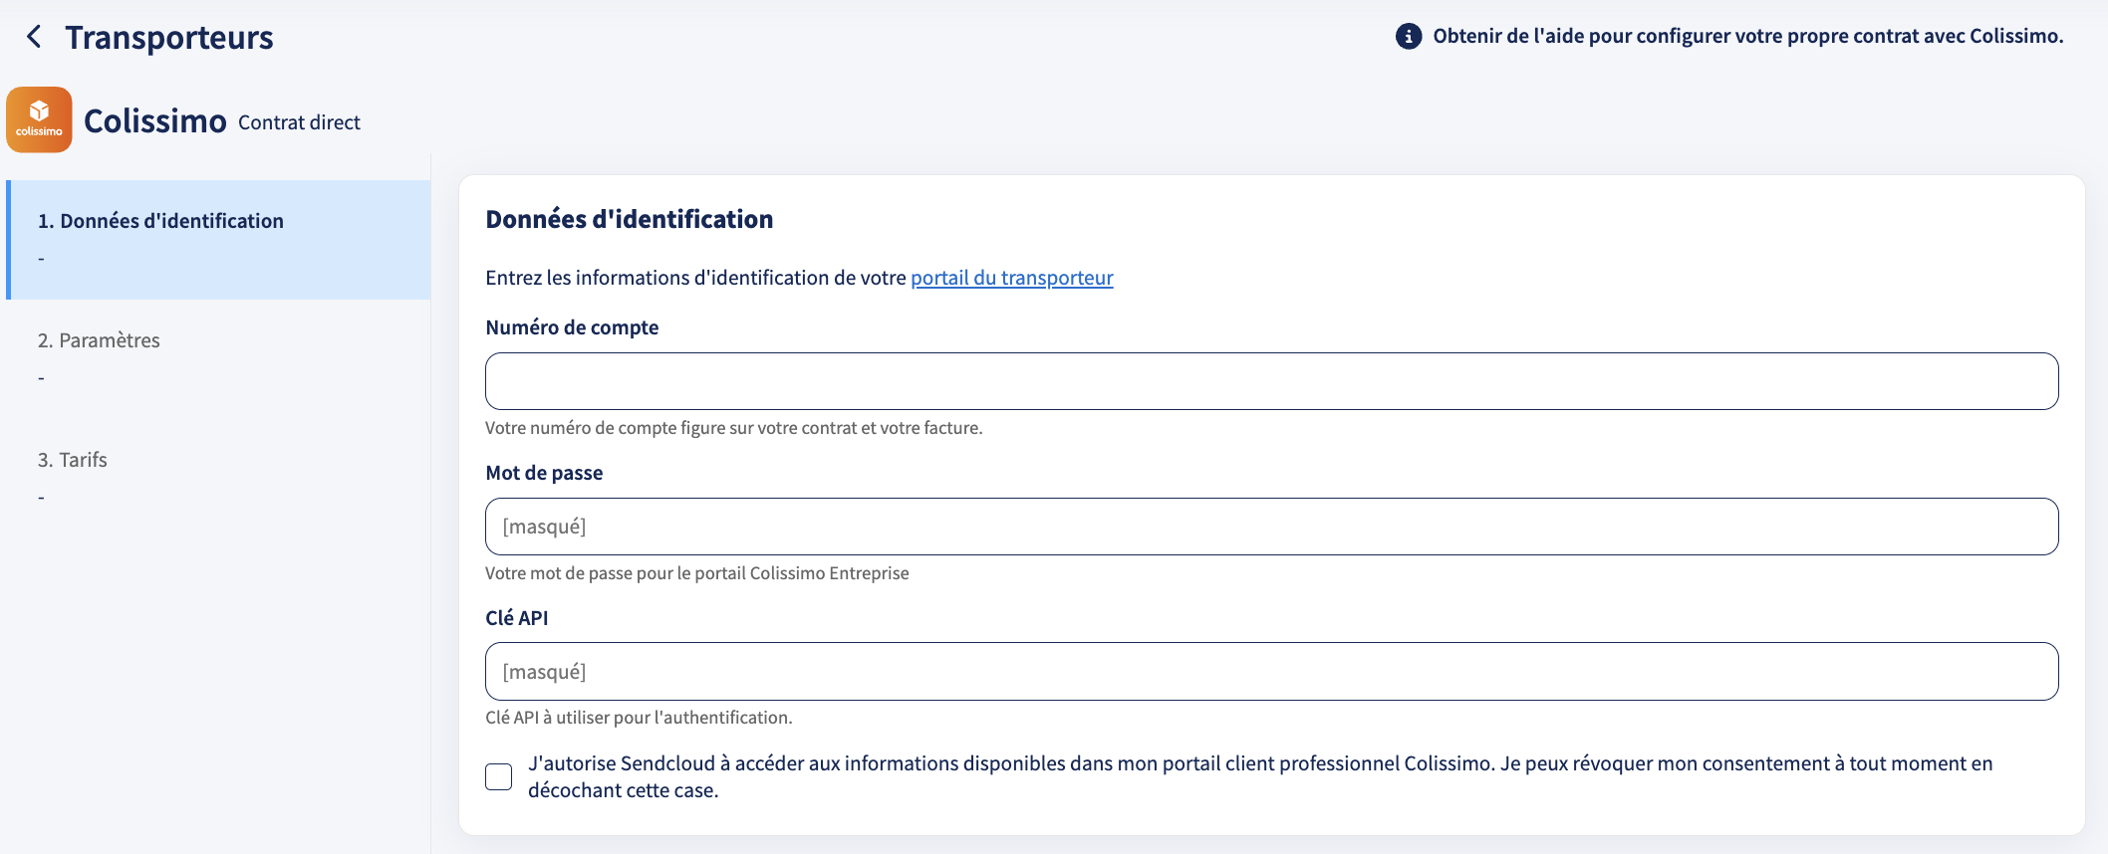Viewport: 2108px width, 854px height.
Task: Click the 'Colissimo' carrier name heading
Action: [x=155, y=120]
